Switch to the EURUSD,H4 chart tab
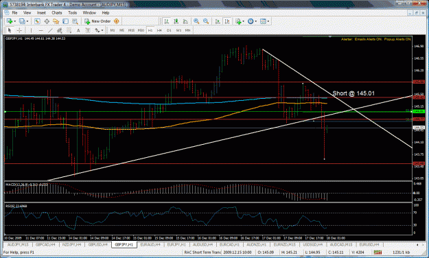This screenshot has height=258, width=429. point(369,244)
